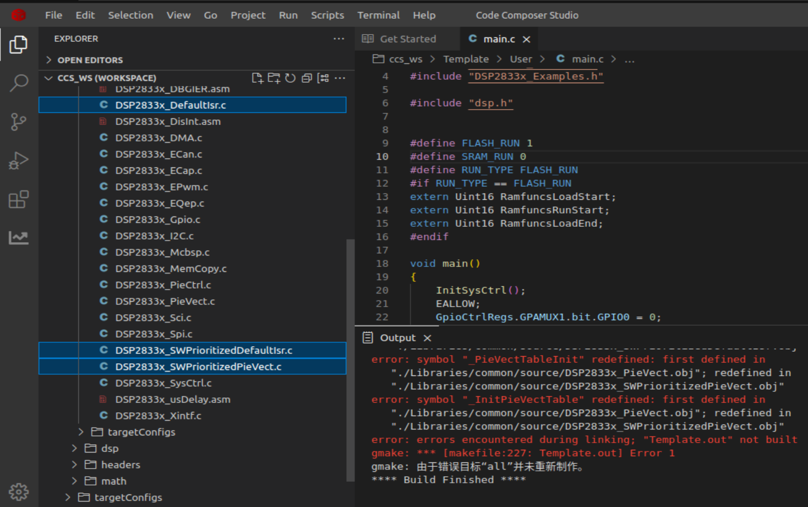Open the Search view in activity bar
808x507 pixels.
(x=19, y=83)
